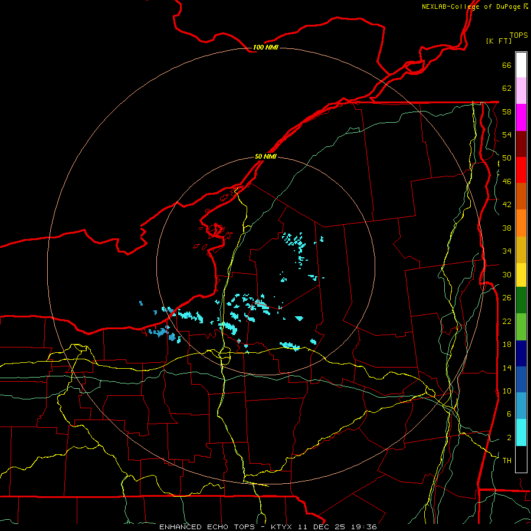
Task: Click the '100 NMI' range ring label
Action: point(265,47)
